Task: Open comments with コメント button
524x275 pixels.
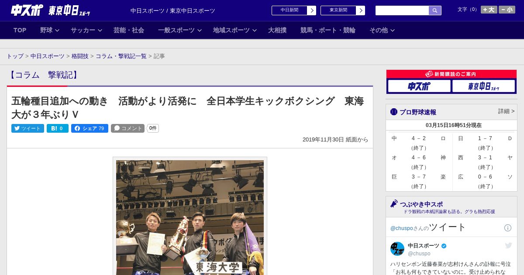Action: click(128, 128)
